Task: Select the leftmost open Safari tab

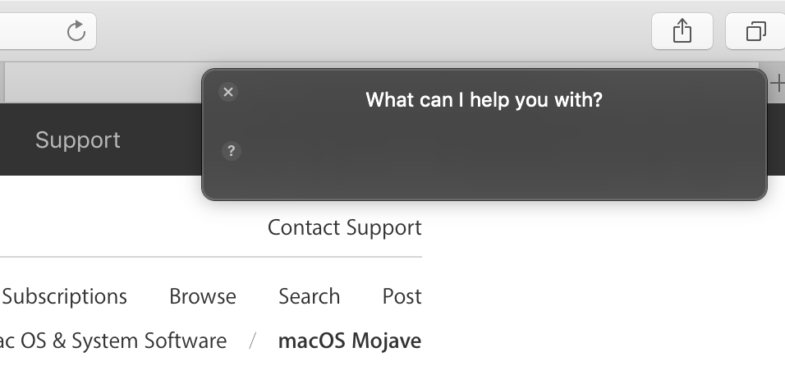Action: tap(99, 83)
